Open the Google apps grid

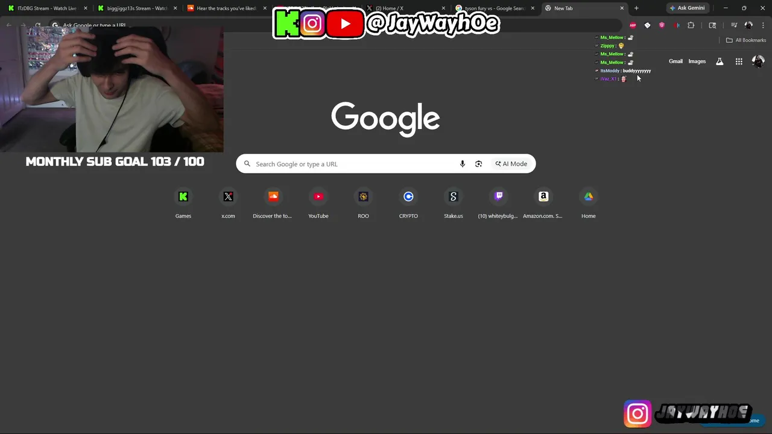(739, 61)
